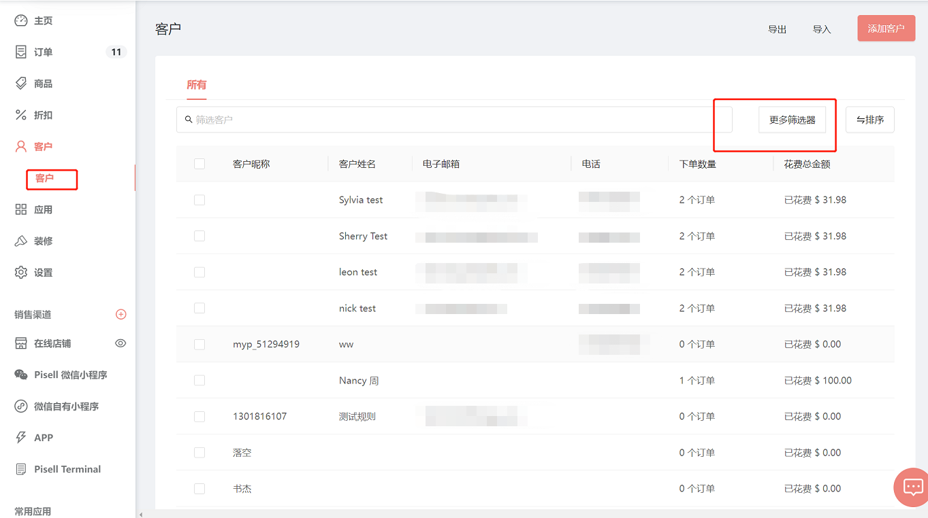This screenshot has width=928, height=518.
Task: Add a sales channel with plus icon
Action: click(x=121, y=314)
